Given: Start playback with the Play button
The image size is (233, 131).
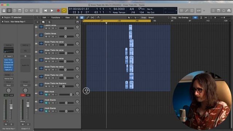Looking at the screenshot, I should coord(52,11).
